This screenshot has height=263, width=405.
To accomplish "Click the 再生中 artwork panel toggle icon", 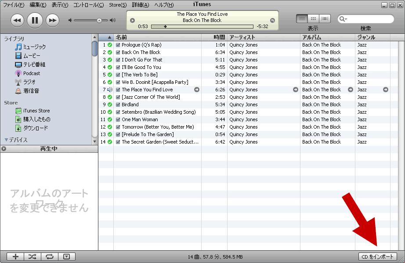I will 4,149.
